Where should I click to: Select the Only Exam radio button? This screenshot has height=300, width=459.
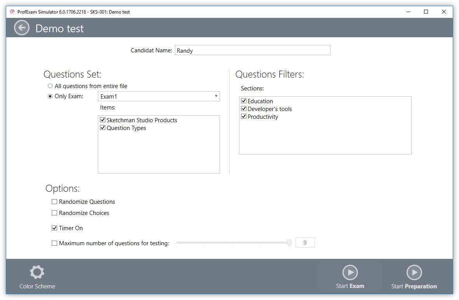click(x=50, y=97)
